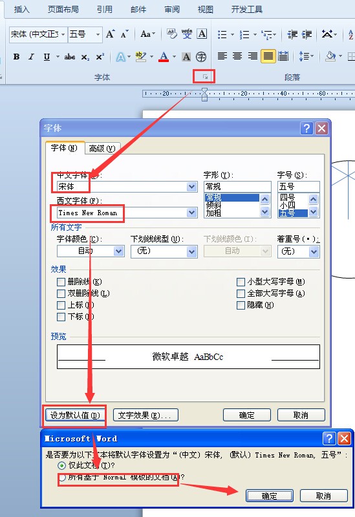The height and width of the screenshot is (517, 355).
Task: Click the 设为默认值 button
Action: 75,415
